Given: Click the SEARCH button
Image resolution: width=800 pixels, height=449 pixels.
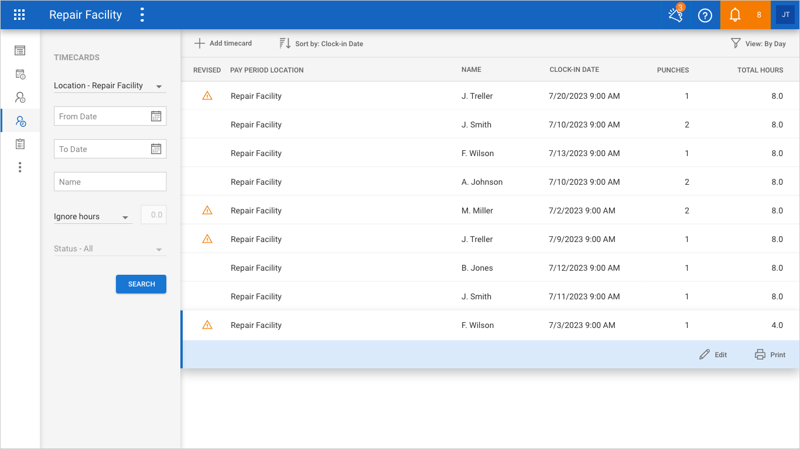Looking at the screenshot, I should pos(141,284).
